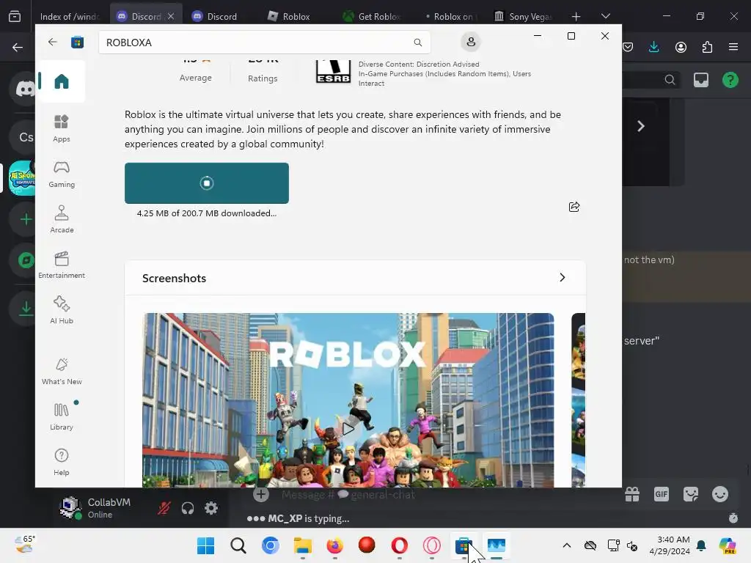Viewport: 751px width, 563px height.
Task: Open Help in Store sidebar
Action: [x=62, y=462]
